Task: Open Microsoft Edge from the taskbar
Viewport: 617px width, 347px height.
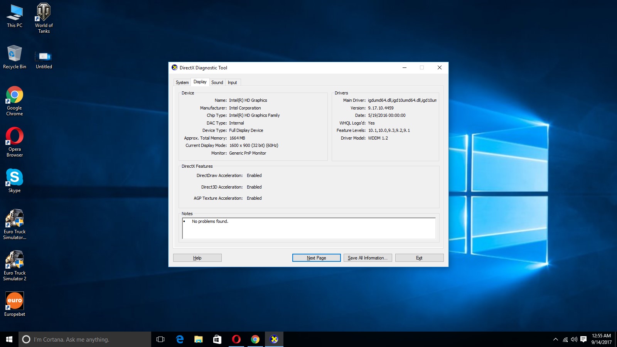Action: (x=180, y=339)
